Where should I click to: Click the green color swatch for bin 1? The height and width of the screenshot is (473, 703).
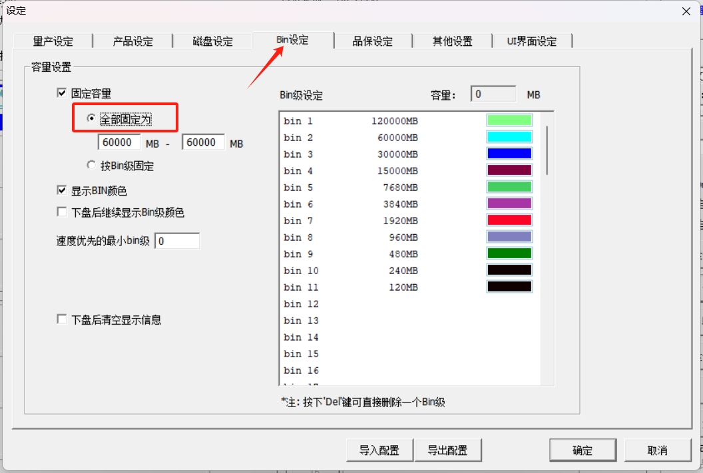(x=511, y=120)
